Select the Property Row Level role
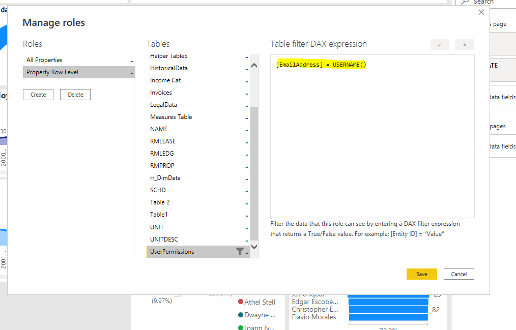Viewport: 516px width, 330px height. 79,72
